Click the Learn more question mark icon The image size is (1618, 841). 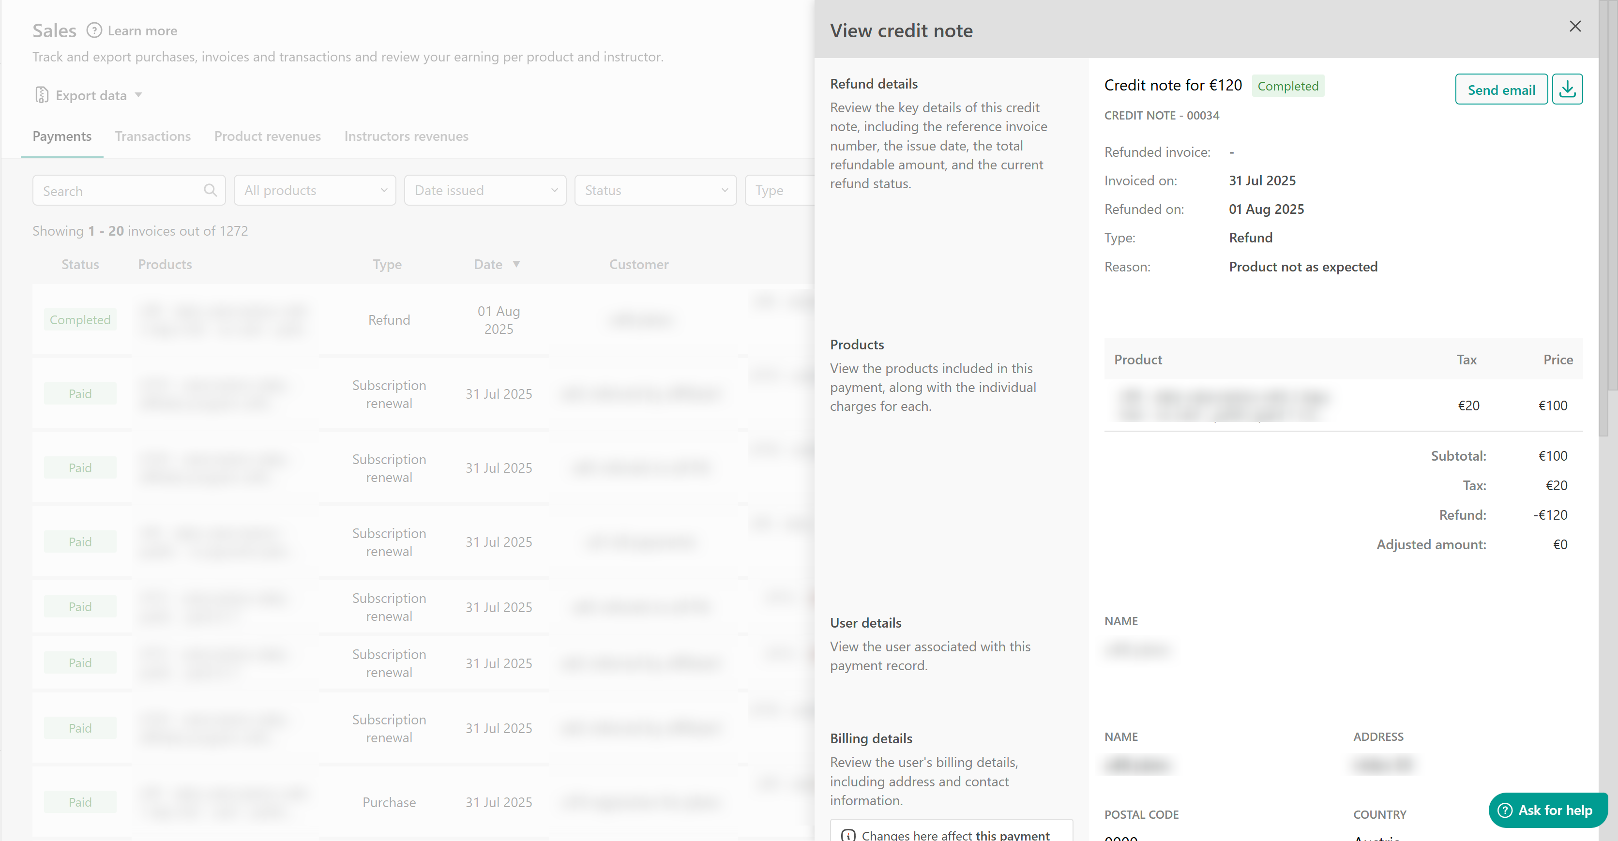tap(94, 30)
